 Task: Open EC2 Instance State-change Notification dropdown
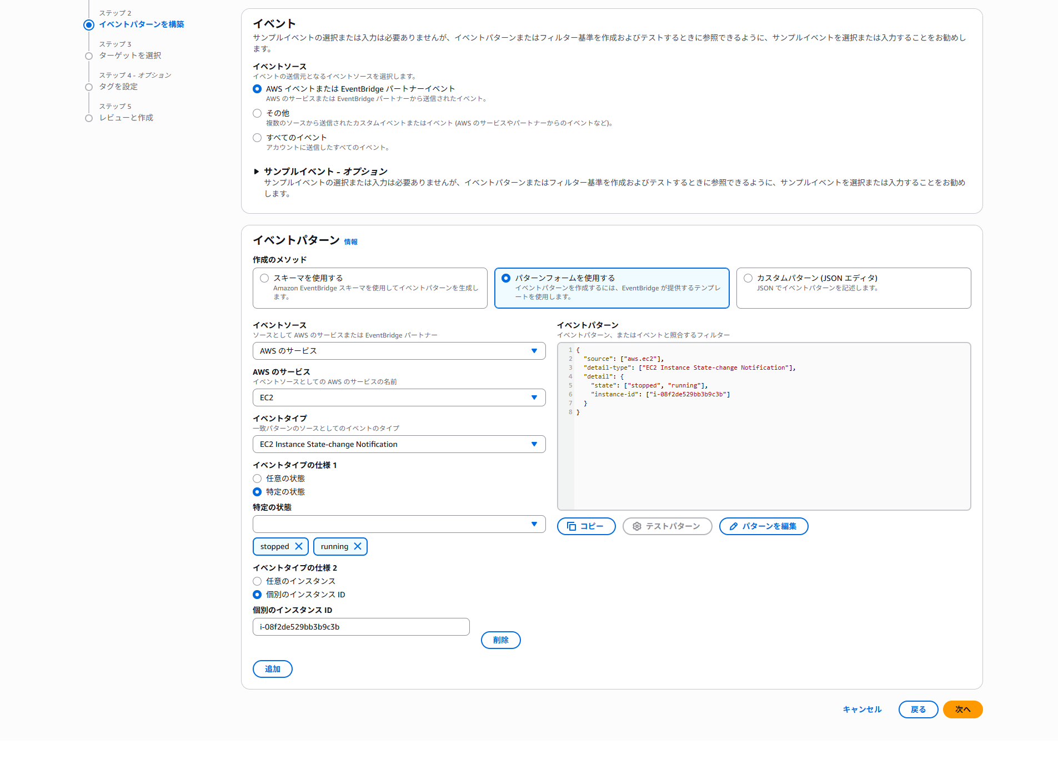coord(399,444)
